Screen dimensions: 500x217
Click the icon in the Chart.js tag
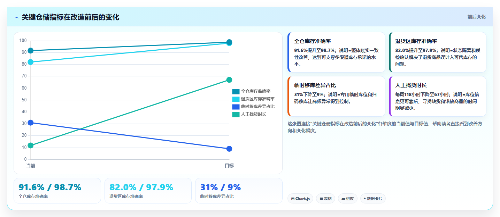[x=293, y=199]
